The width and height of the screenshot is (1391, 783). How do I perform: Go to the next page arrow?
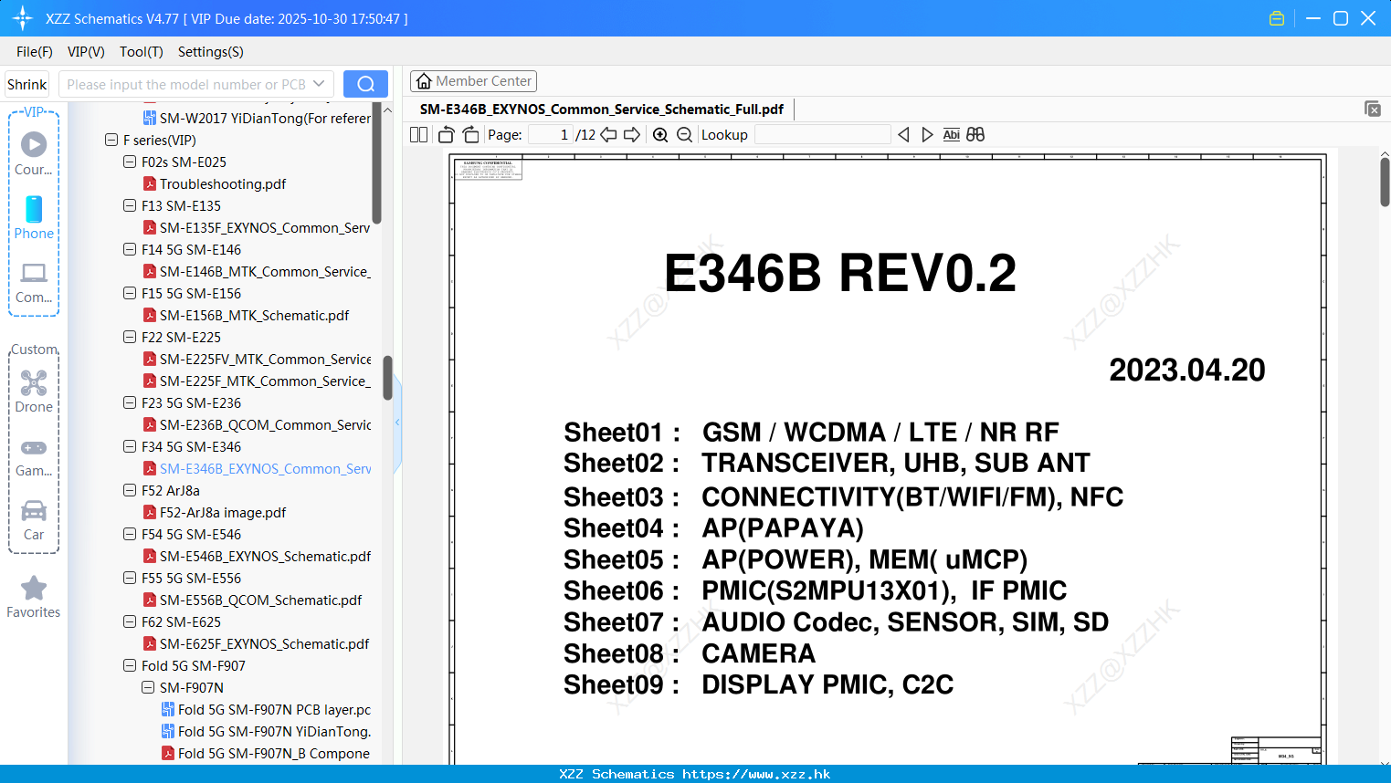pos(632,134)
